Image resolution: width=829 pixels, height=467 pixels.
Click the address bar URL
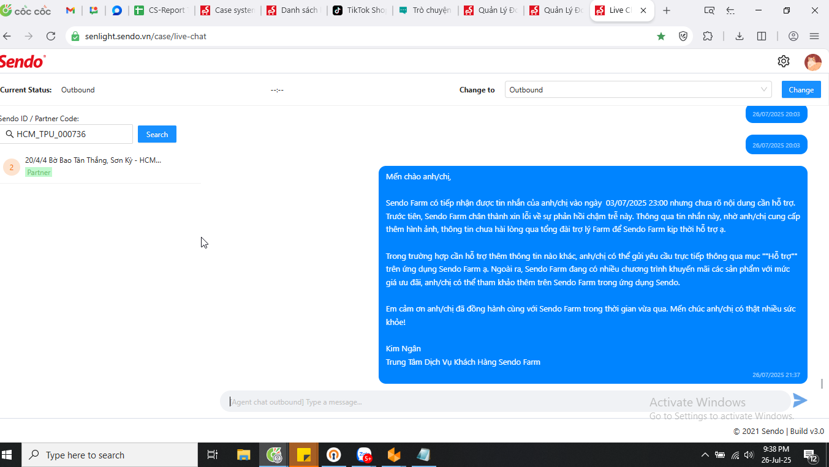(146, 36)
